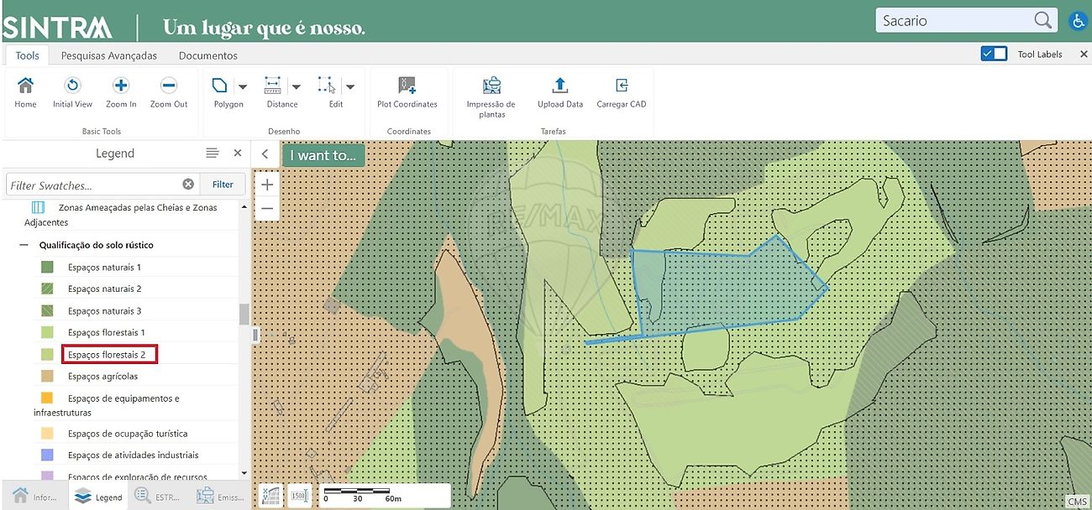
Task: Open the Carregar CAD tool
Action: pyautogui.click(x=621, y=86)
